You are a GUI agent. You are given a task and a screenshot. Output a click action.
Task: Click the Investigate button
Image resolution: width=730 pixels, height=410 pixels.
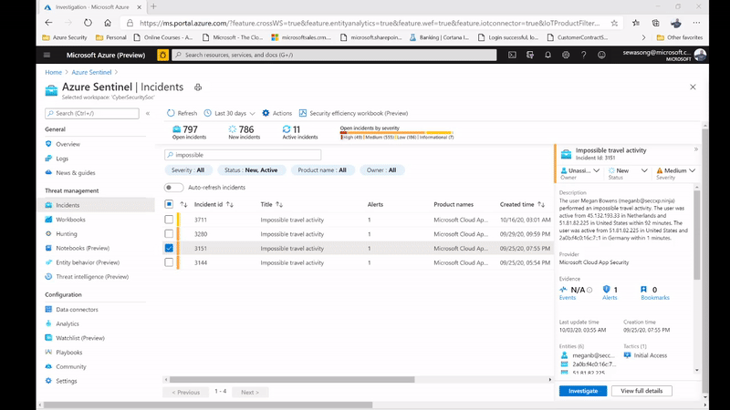click(x=583, y=391)
